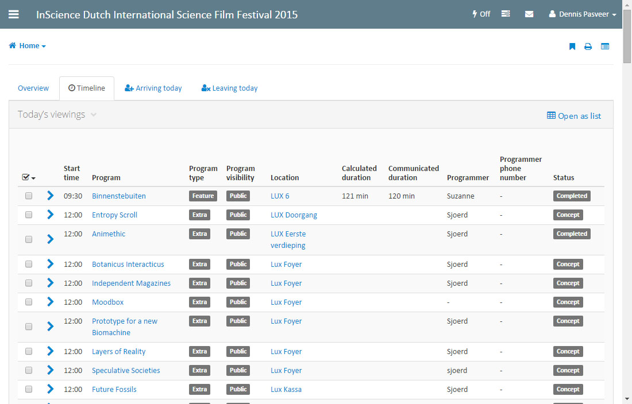Expand the Binnenstebuiten row chevron
Viewport: 632px width, 404px height.
[50, 196]
